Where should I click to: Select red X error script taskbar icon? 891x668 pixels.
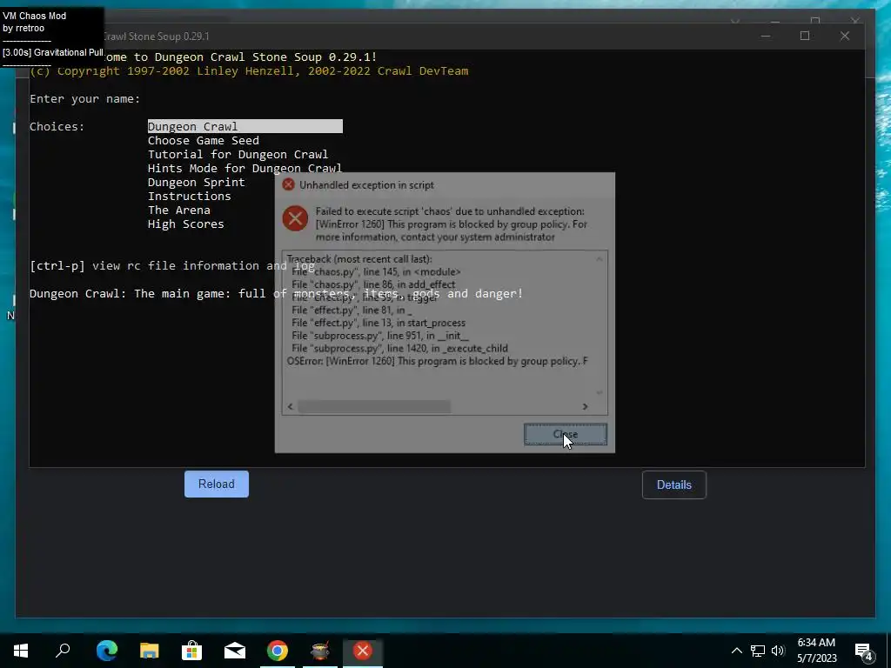coord(363,651)
